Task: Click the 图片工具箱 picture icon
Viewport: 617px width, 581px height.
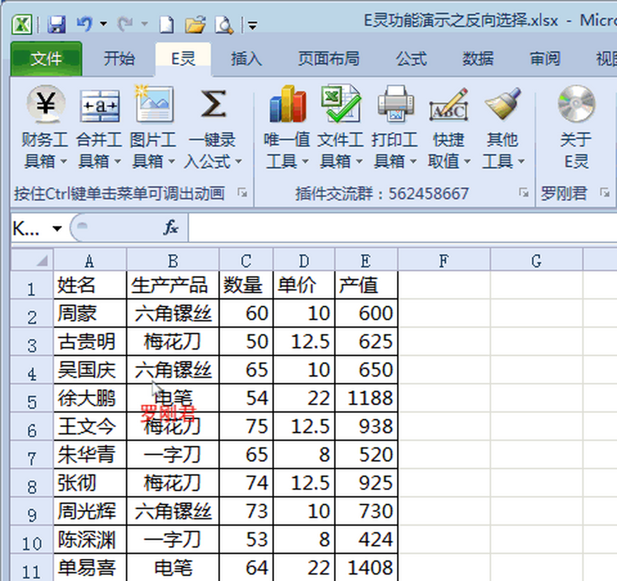Action: point(154,104)
